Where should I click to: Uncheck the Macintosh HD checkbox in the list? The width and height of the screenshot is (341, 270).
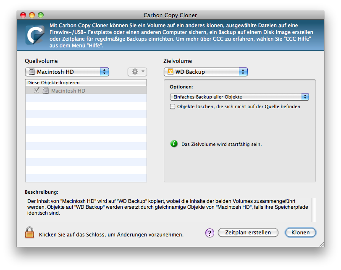37,90
